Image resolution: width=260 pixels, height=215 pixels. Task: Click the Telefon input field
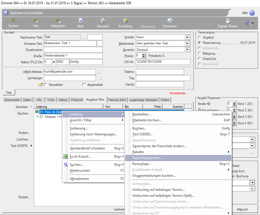[160, 72]
